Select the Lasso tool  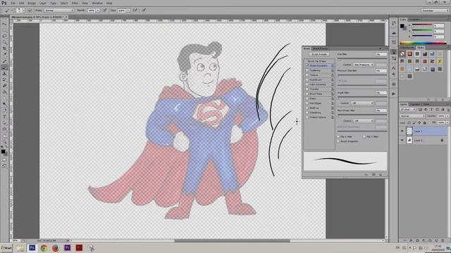coord(4,37)
